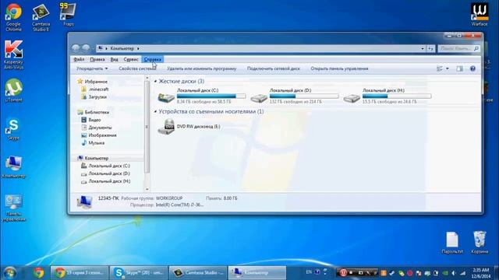The height and width of the screenshot is (280, 499).
Task: Switch to Camtasia Studio taskbar button
Action: pos(197,273)
